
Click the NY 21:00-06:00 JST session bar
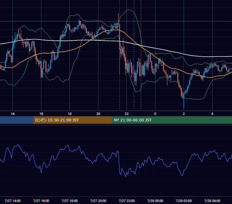(x=172, y=120)
